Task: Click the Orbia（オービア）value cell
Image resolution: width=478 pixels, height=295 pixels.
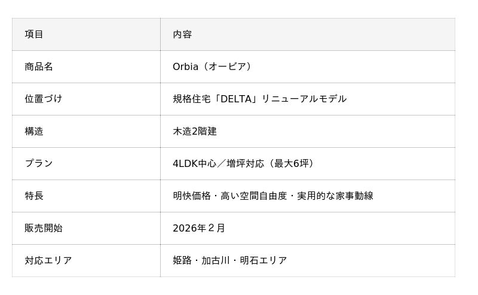Action: click(x=213, y=66)
